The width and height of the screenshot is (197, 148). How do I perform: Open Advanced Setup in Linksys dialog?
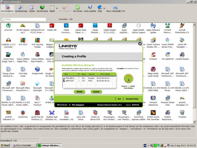tap(132, 99)
